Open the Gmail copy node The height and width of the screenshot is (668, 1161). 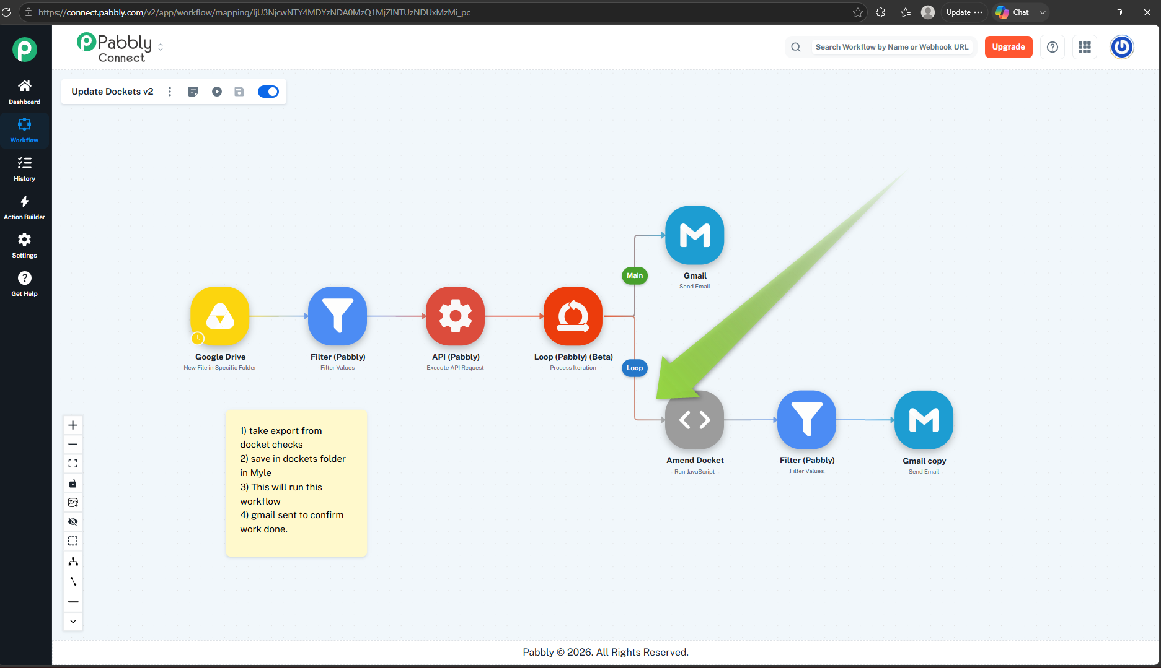click(x=924, y=420)
